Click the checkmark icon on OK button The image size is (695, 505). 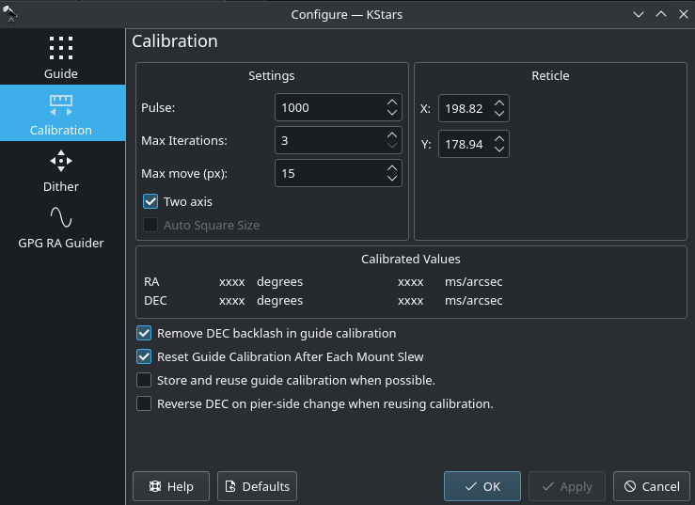click(x=471, y=486)
